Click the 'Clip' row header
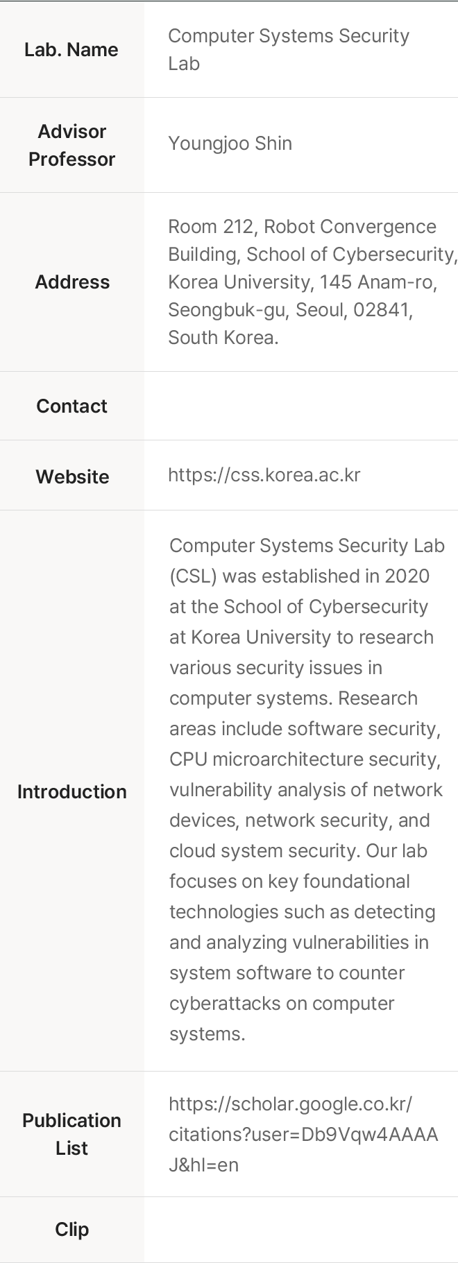458x1263 pixels. pyautogui.click(x=71, y=1229)
